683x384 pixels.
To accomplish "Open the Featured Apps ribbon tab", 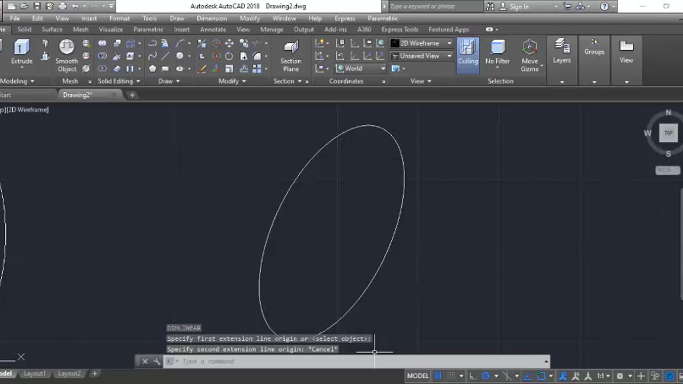I will tap(449, 29).
